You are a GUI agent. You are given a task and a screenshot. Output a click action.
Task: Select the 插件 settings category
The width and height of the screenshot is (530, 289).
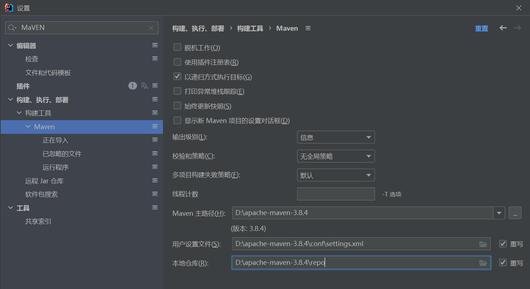(23, 86)
